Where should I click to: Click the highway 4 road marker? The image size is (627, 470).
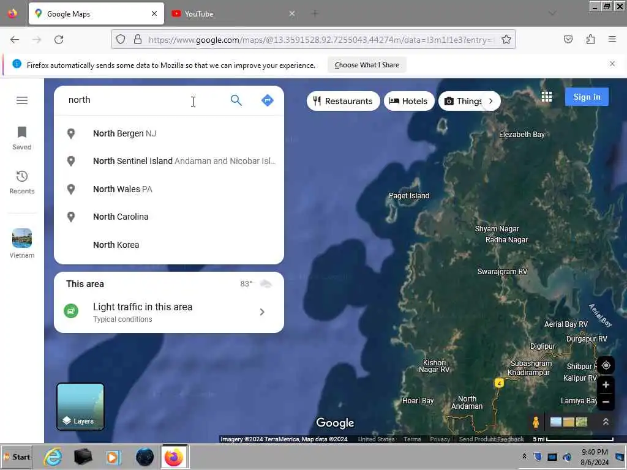(x=498, y=383)
